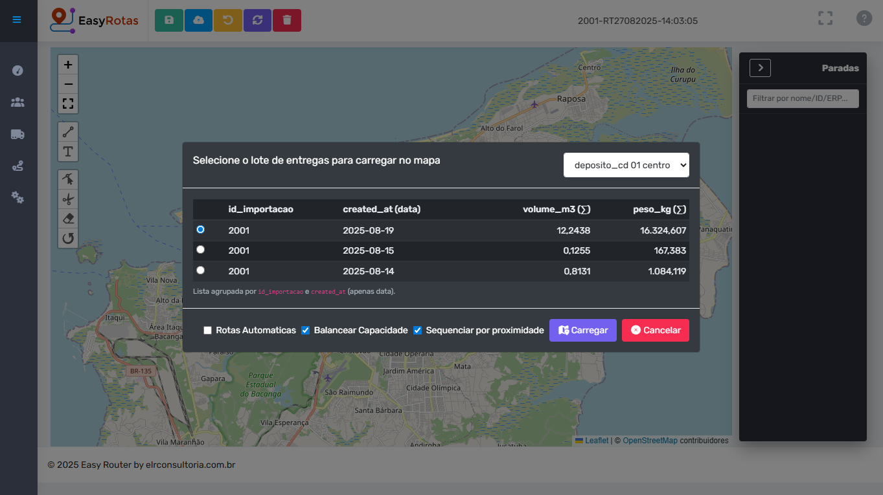The height and width of the screenshot is (495, 883).
Task: Enable the Rotas Automaticas checkbox
Action: [x=208, y=330]
